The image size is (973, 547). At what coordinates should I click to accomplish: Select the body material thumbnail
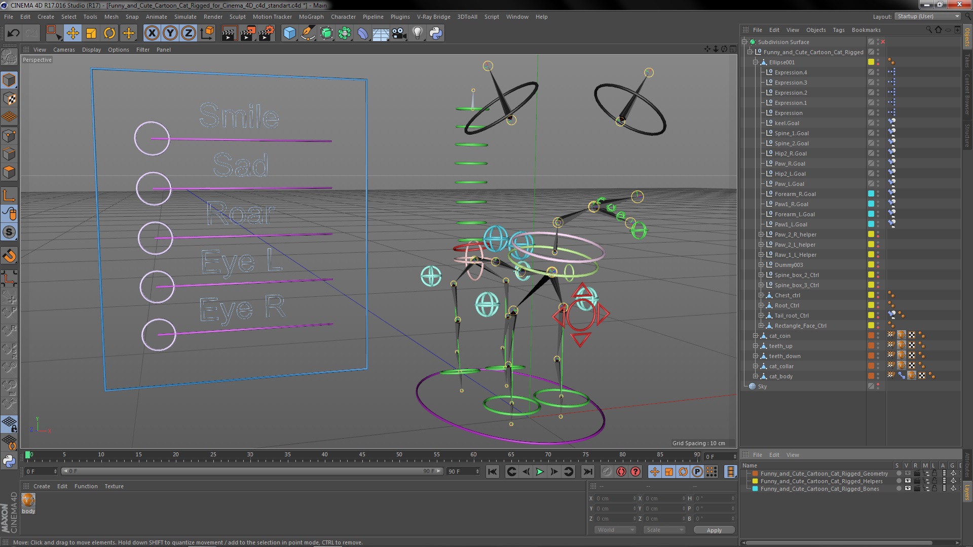pos(28,500)
